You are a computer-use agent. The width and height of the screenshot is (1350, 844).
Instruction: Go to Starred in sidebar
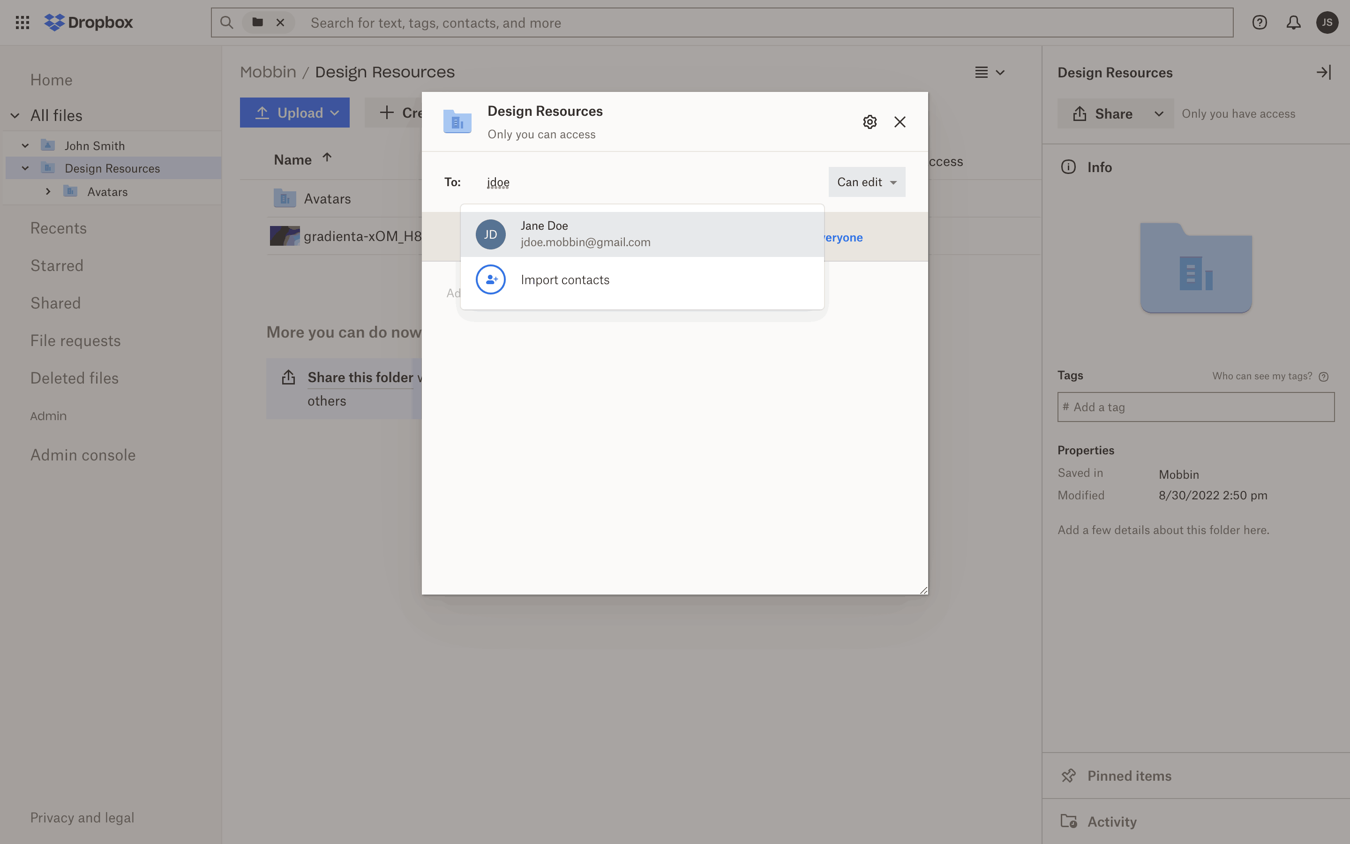(57, 266)
